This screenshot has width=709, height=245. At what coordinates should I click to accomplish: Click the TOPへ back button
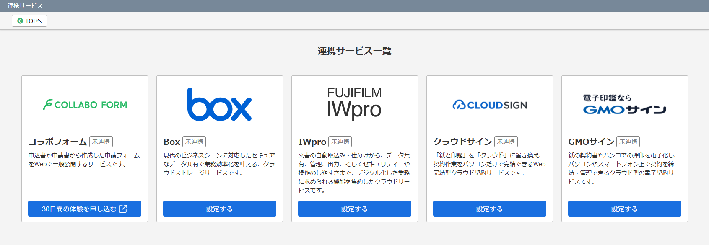29,21
